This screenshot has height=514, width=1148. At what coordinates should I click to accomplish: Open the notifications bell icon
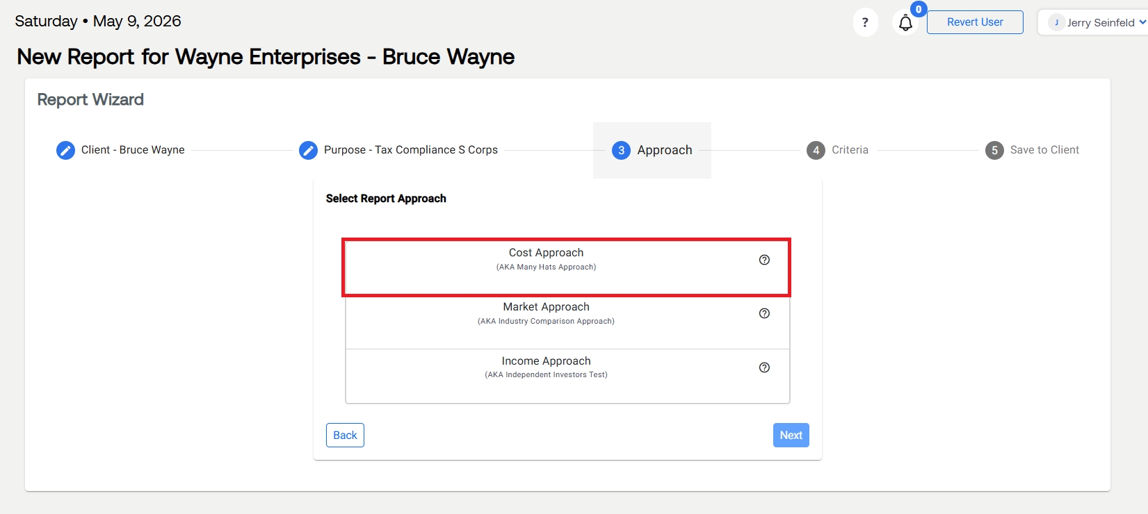click(x=905, y=24)
